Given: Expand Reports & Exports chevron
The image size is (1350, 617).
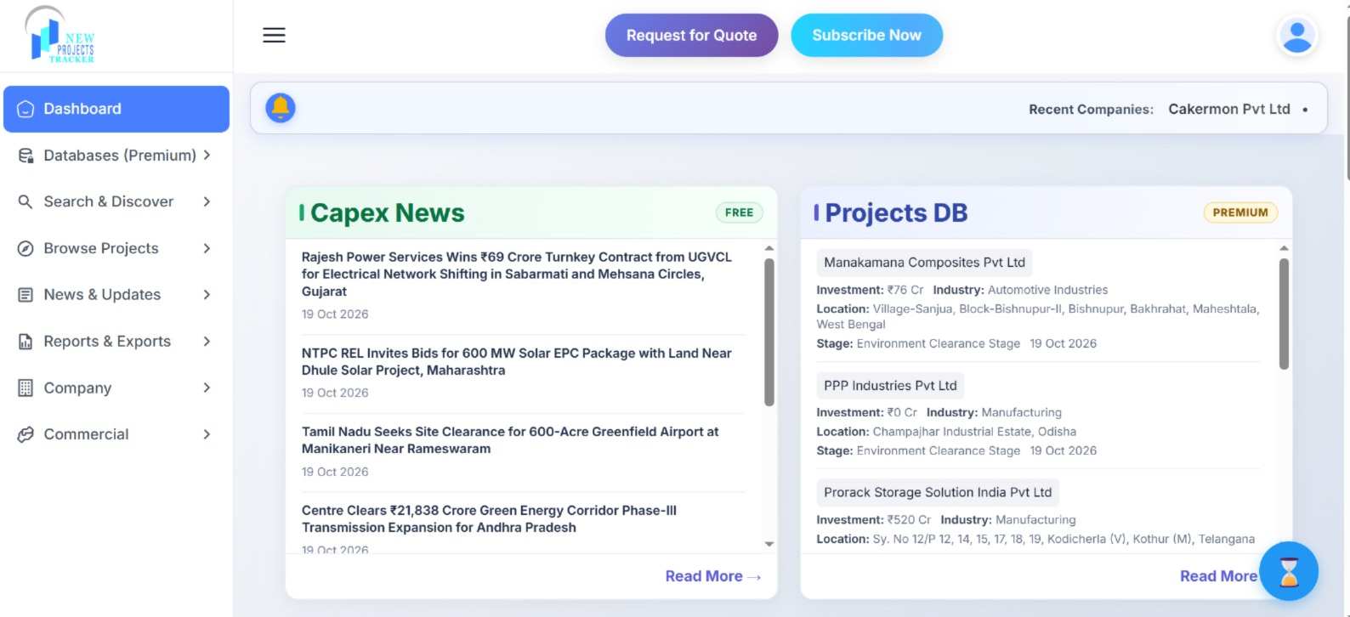Looking at the screenshot, I should click(x=207, y=342).
